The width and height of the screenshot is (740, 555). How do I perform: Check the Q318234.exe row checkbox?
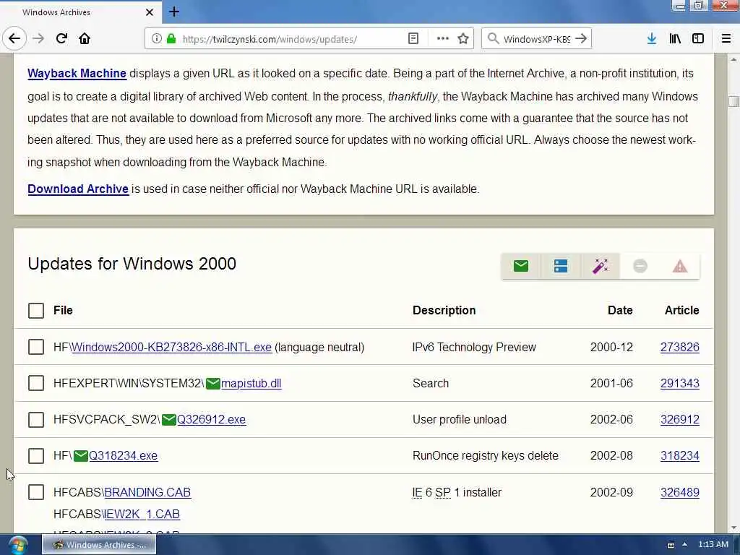click(x=36, y=456)
